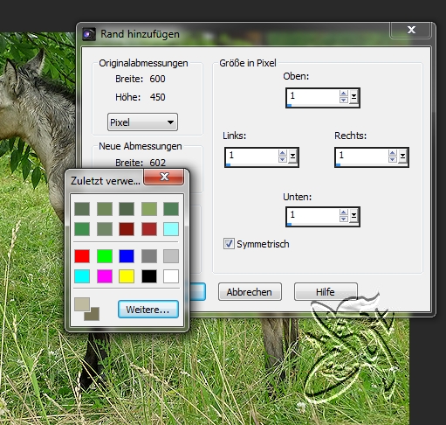The width and height of the screenshot is (446, 425).
Task: Open the Oben field slider dropdown arrow
Action: coord(353,97)
